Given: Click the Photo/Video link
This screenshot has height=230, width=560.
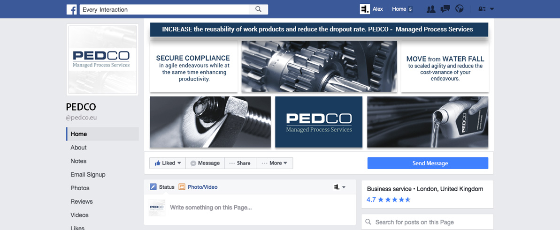Looking at the screenshot, I should point(202,187).
